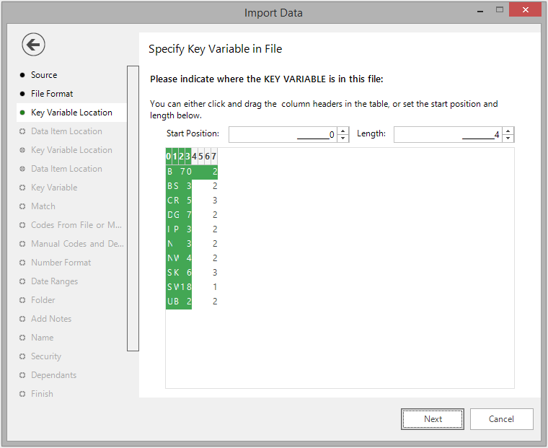Select the Folder step
The width and height of the screenshot is (548, 448).
(43, 300)
